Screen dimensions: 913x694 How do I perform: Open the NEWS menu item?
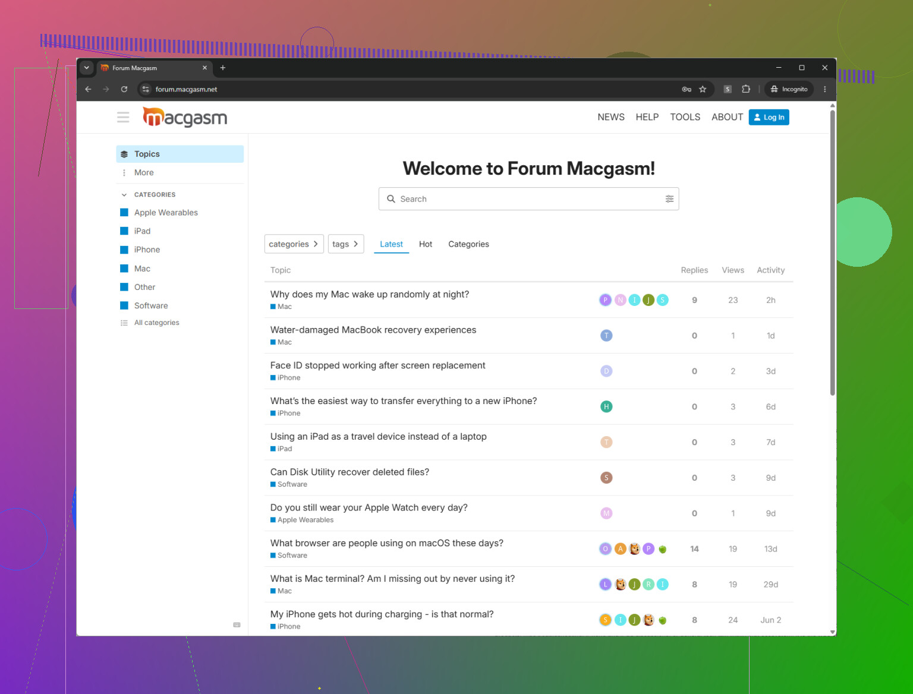pos(611,117)
